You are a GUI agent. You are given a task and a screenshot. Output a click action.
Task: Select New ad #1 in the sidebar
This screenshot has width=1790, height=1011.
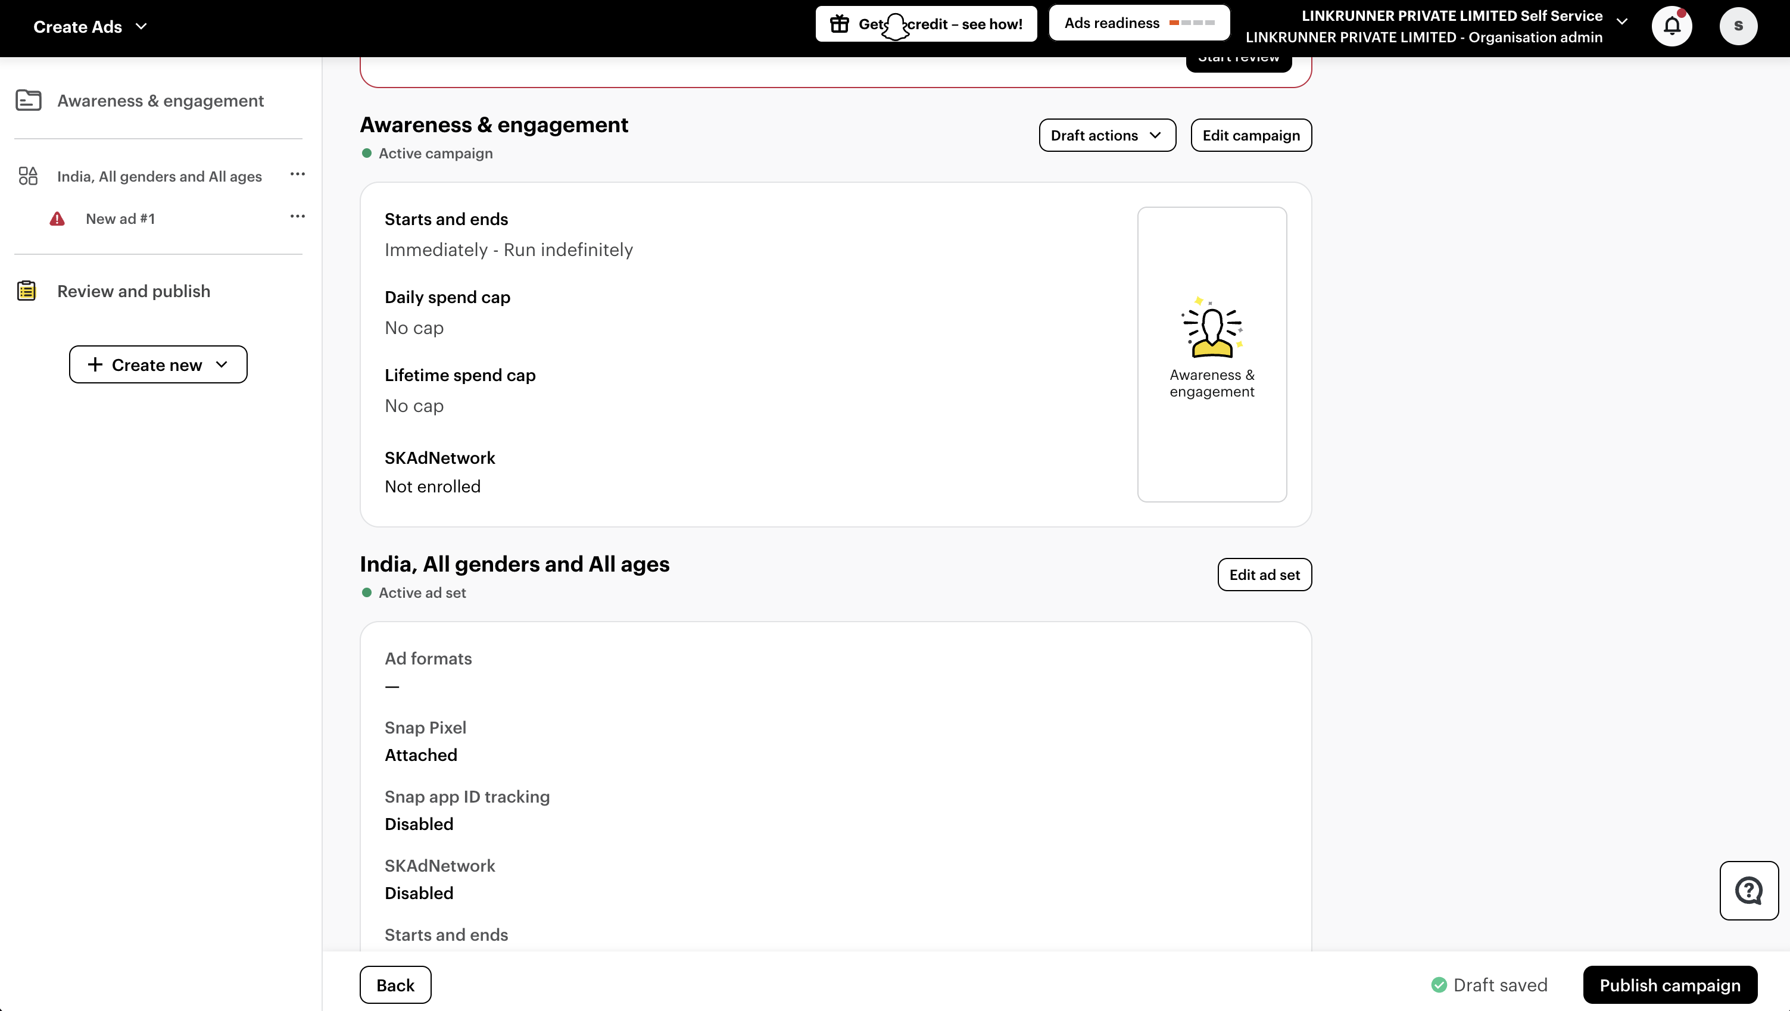click(x=120, y=219)
